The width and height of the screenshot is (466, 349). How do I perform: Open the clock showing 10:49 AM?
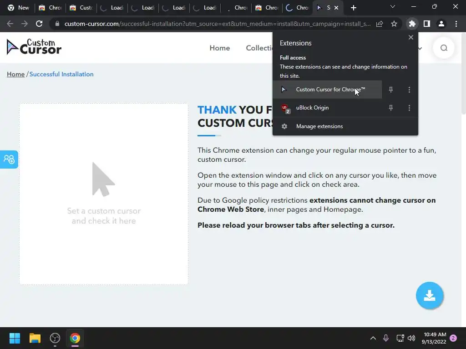(x=434, y=338)
